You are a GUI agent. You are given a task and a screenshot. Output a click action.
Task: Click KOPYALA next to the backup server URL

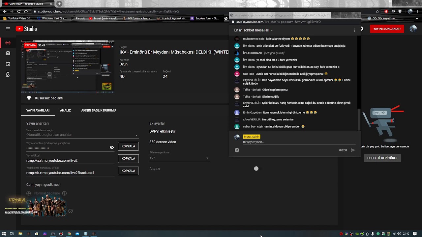click(x=128, y=171)
